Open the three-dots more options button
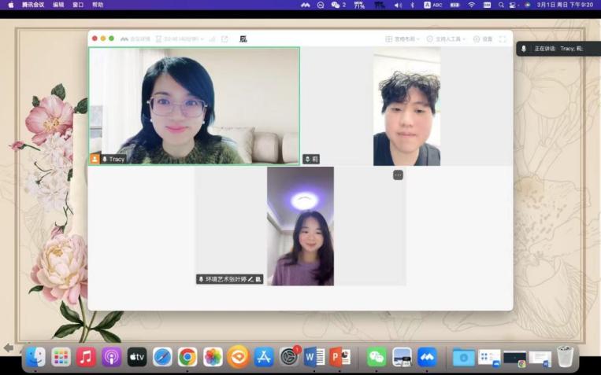 click(399, 175)
